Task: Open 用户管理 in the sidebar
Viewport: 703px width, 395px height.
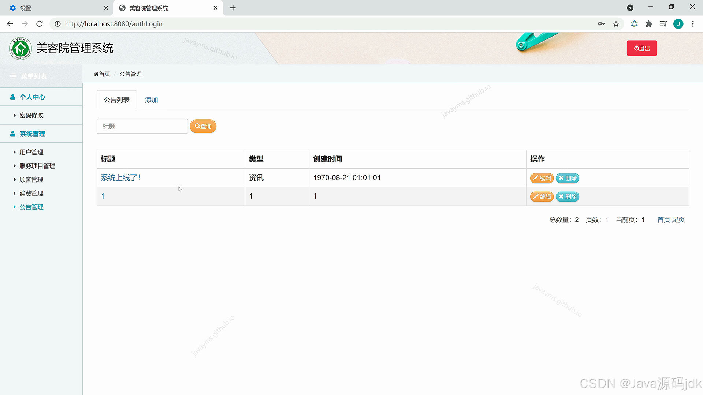Action: click(31, 152)
